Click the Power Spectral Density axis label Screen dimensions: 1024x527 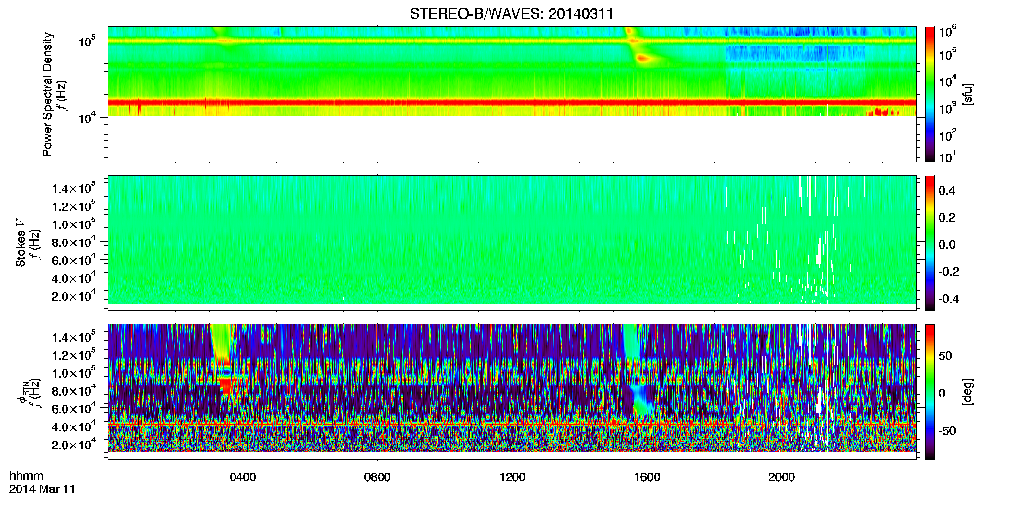pos(47,94)
